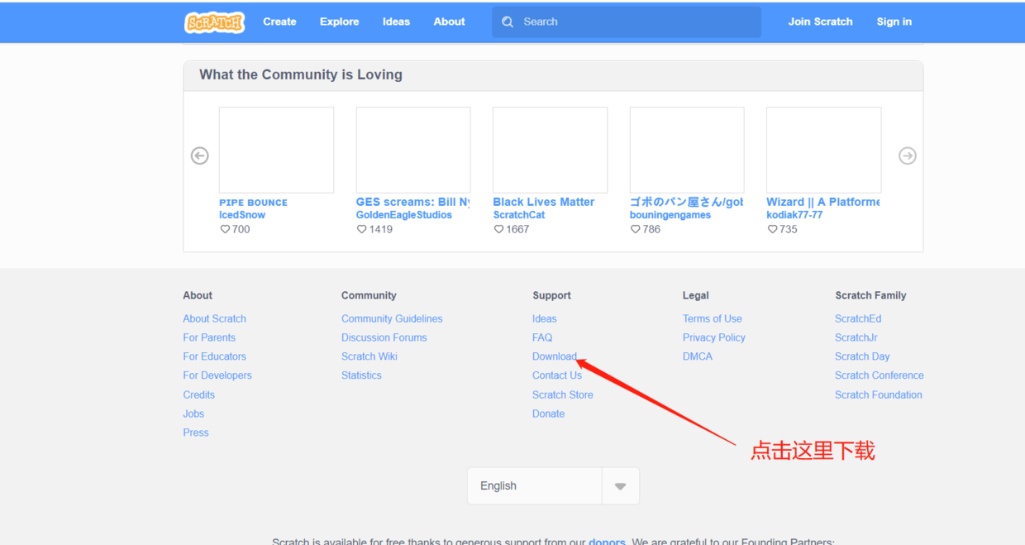Click the Download link
Image resolution: width=1025 pixels, height=545 pixels.
[x=555, y=356]
